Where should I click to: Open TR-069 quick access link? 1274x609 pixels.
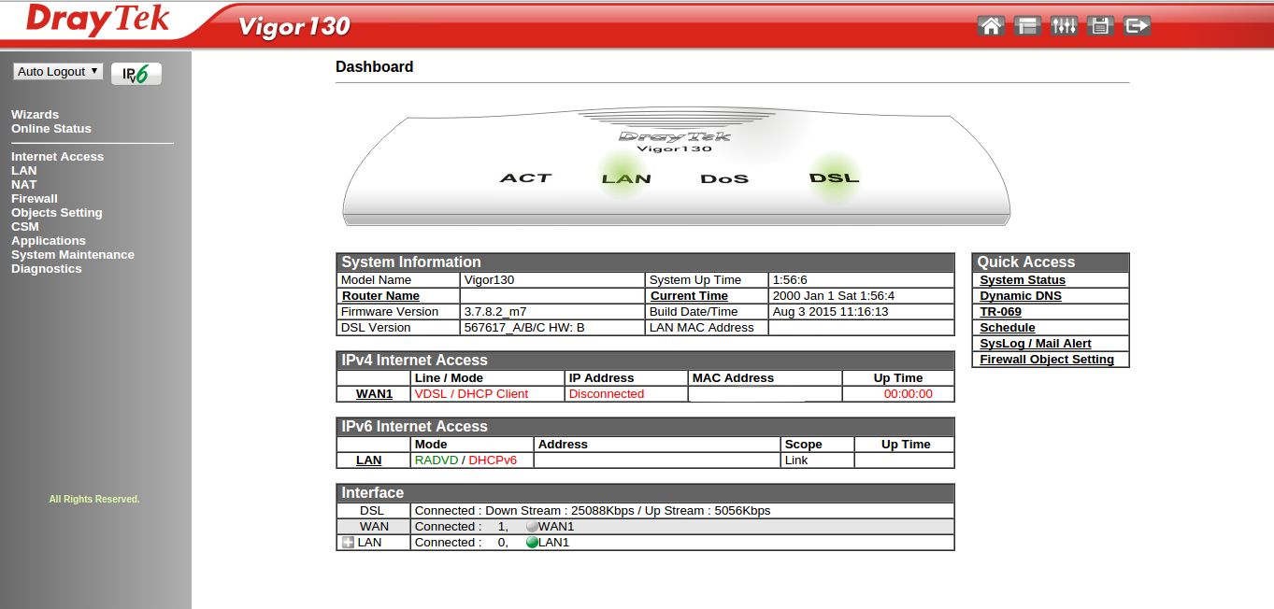coord(1000,312)
